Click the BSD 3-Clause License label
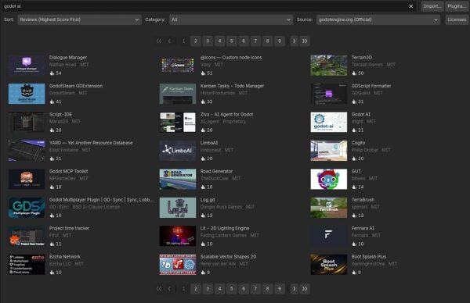 click(96, 207)
